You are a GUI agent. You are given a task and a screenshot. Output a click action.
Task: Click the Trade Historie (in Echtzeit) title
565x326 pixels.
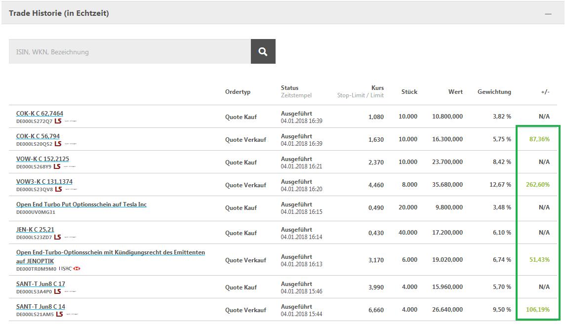click(x=59, y=13)
